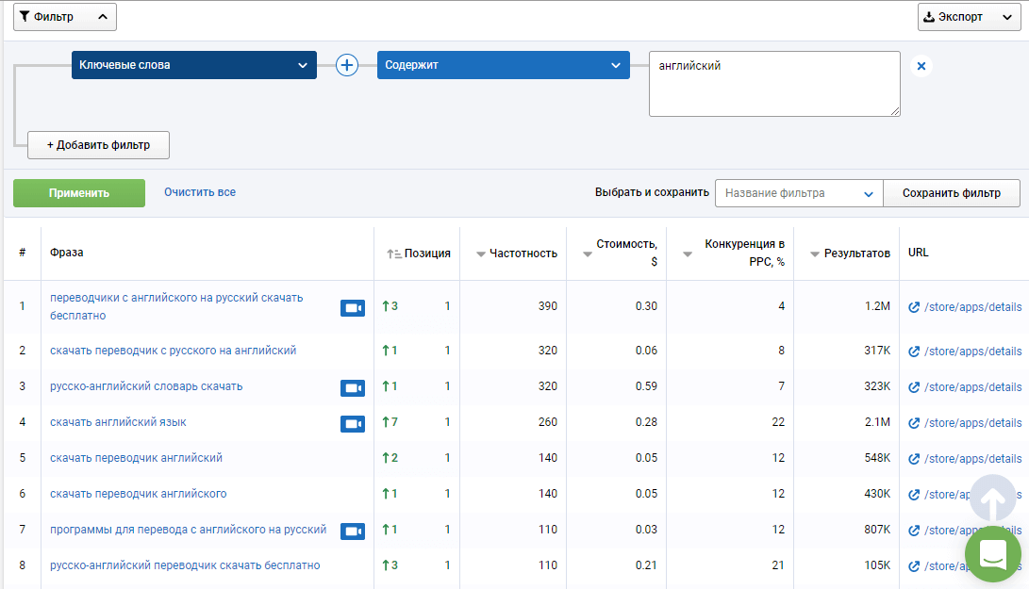The width and height of the screenshot is (1029, 589).
Task: Click the Очистить все link
Action: click(x=200, y=192)
